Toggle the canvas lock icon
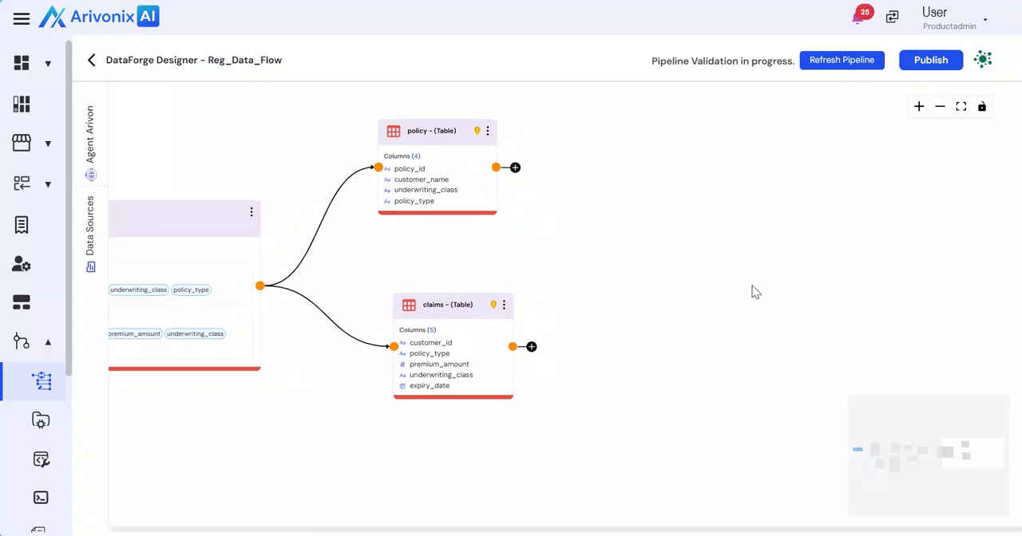 (x=982, y=107)
